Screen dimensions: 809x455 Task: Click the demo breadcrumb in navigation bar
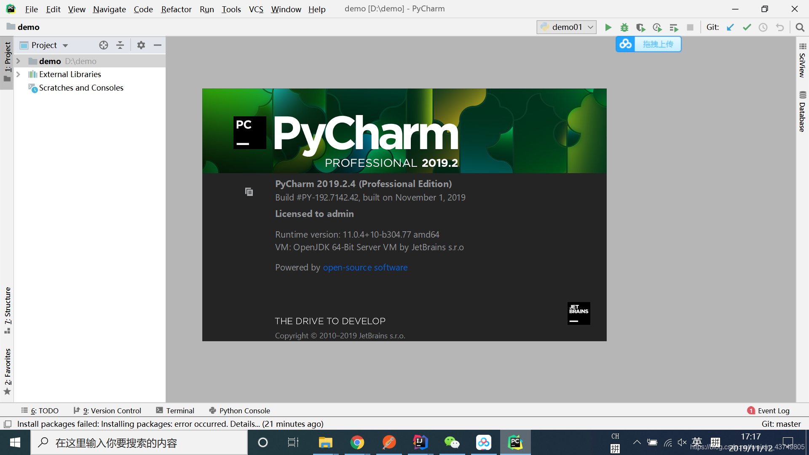23,27
